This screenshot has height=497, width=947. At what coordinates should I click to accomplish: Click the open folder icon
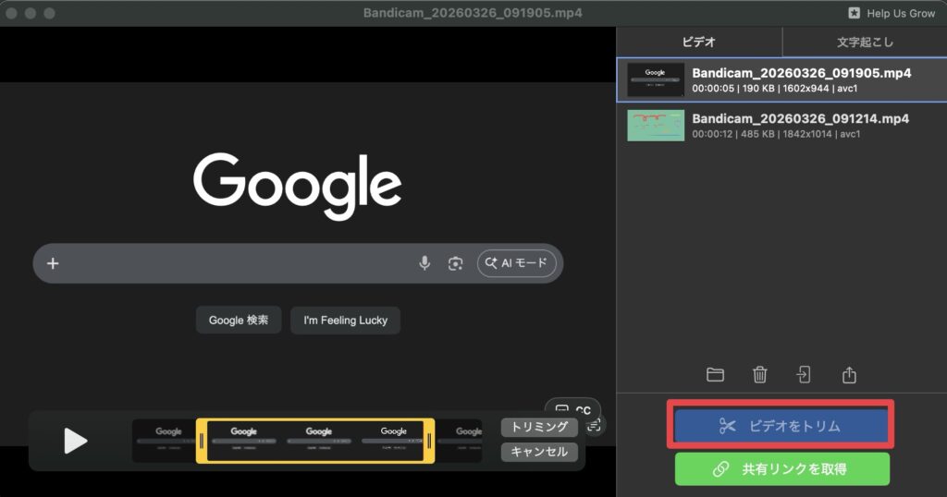click(x=715, y=374)
